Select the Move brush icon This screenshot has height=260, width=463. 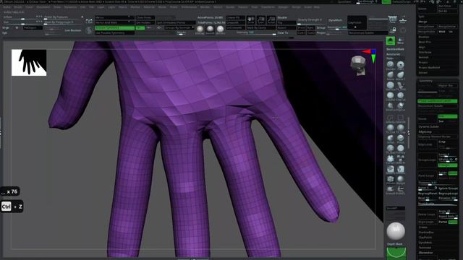pos(391,74)
